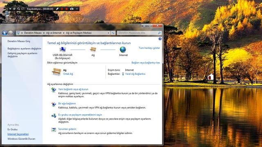The width and height of the screenshot is (262, 147).
Task: Click the Bir ağa bağlanın icon
Action: 54,105
